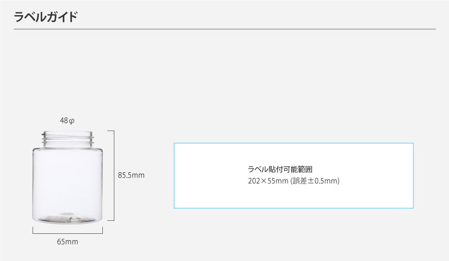Click the ラベルガイド heading
The width and height of the screenshot is (449, 261).
pos(45,17)
